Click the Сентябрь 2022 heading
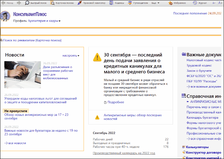 [104, 133]
